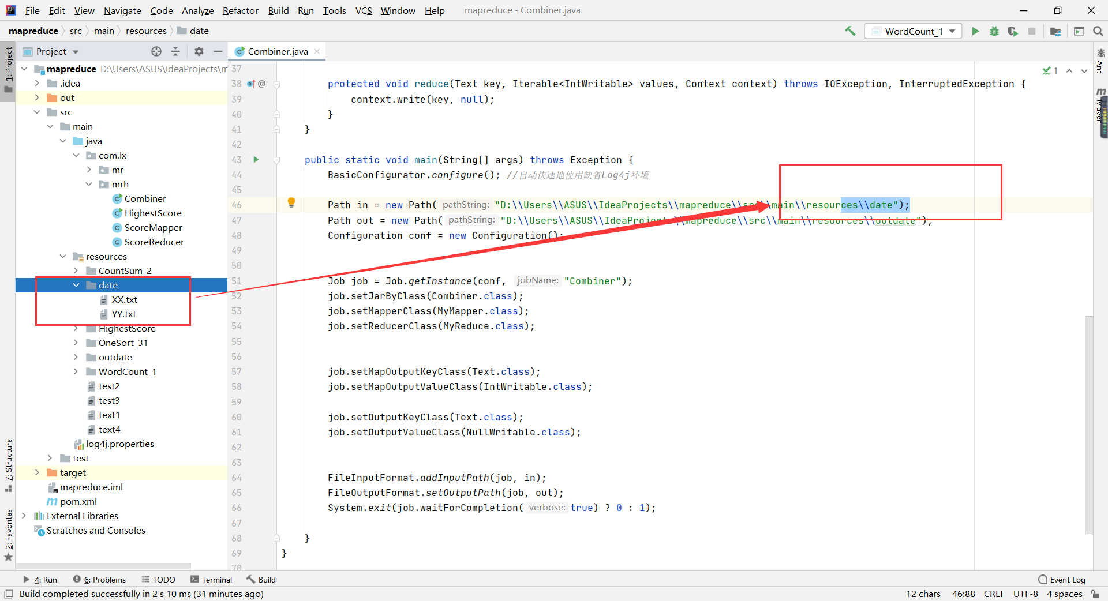Click the run gutter arrow at main method
1108x601 pixels.
point(256,159)
